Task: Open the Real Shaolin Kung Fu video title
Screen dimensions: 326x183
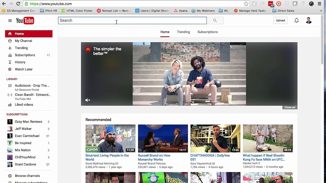Action: 264,158
